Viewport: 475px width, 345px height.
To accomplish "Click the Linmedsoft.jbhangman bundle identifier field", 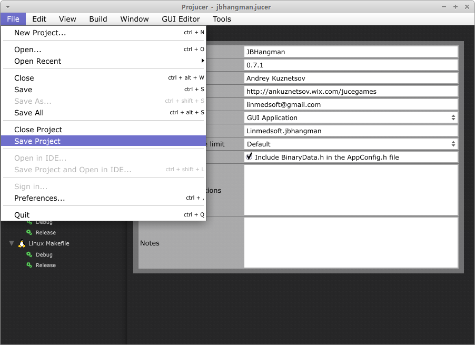I will [351, 131].
